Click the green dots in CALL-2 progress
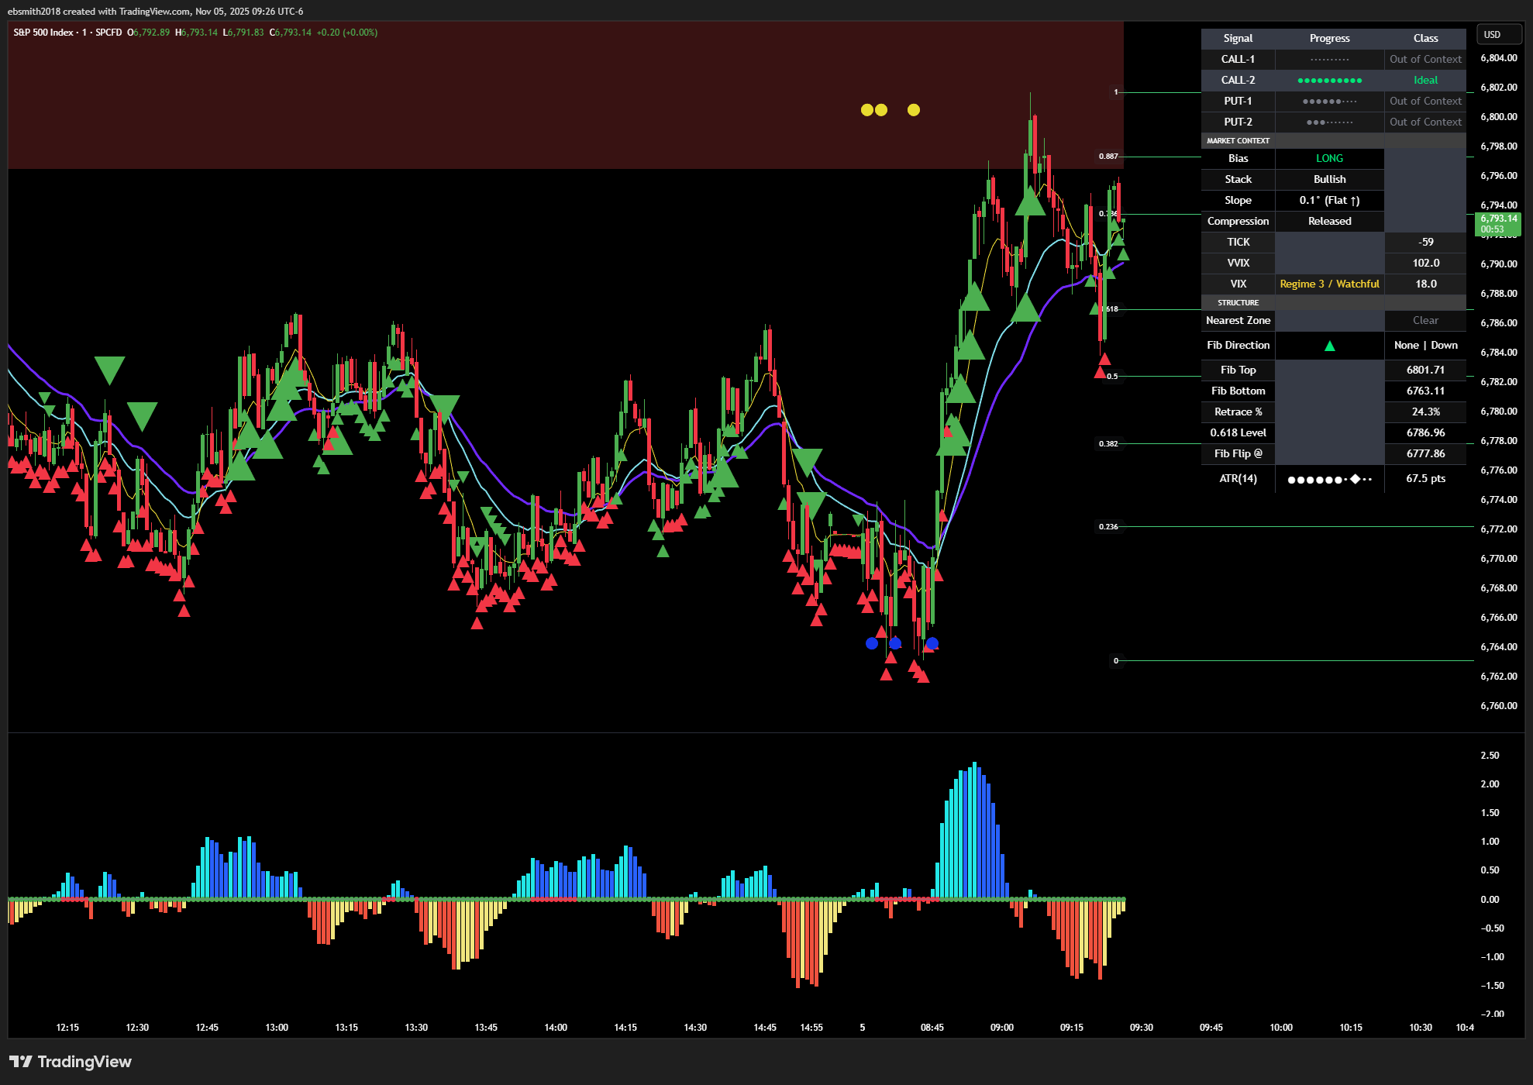 point(1329,81)
